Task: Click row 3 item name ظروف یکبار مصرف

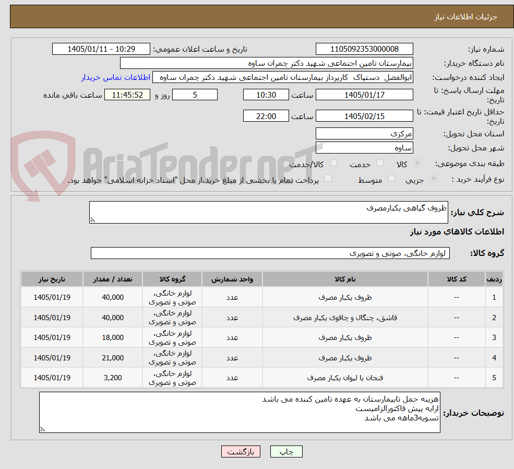Action: [345, 337]
